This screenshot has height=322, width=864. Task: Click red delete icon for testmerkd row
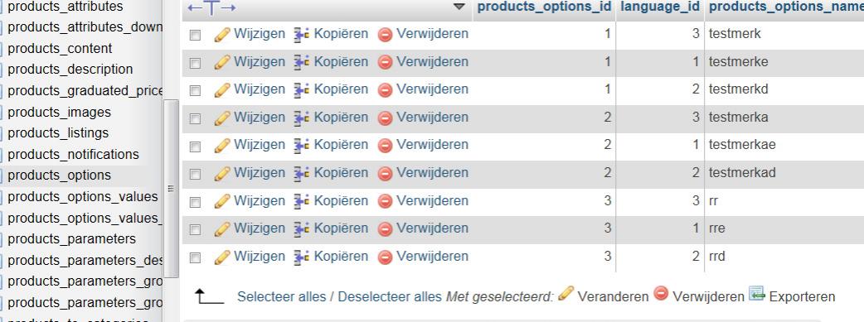(x=386, y=89)
